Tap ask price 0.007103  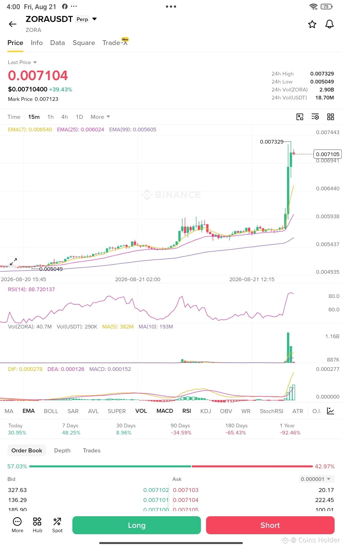click(x=186, y=490)
